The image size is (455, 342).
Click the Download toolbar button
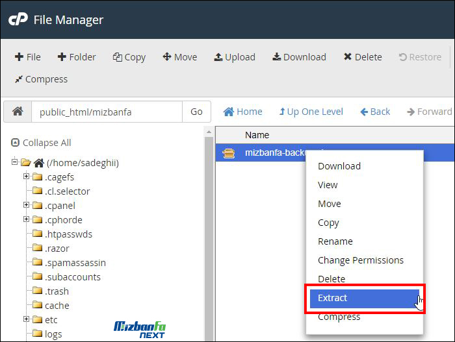[x=299, y=57]
